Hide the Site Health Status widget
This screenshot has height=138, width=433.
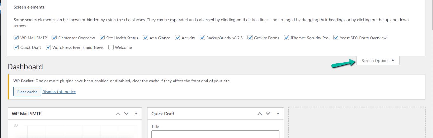pyautogui.click(x=102, y=38)
